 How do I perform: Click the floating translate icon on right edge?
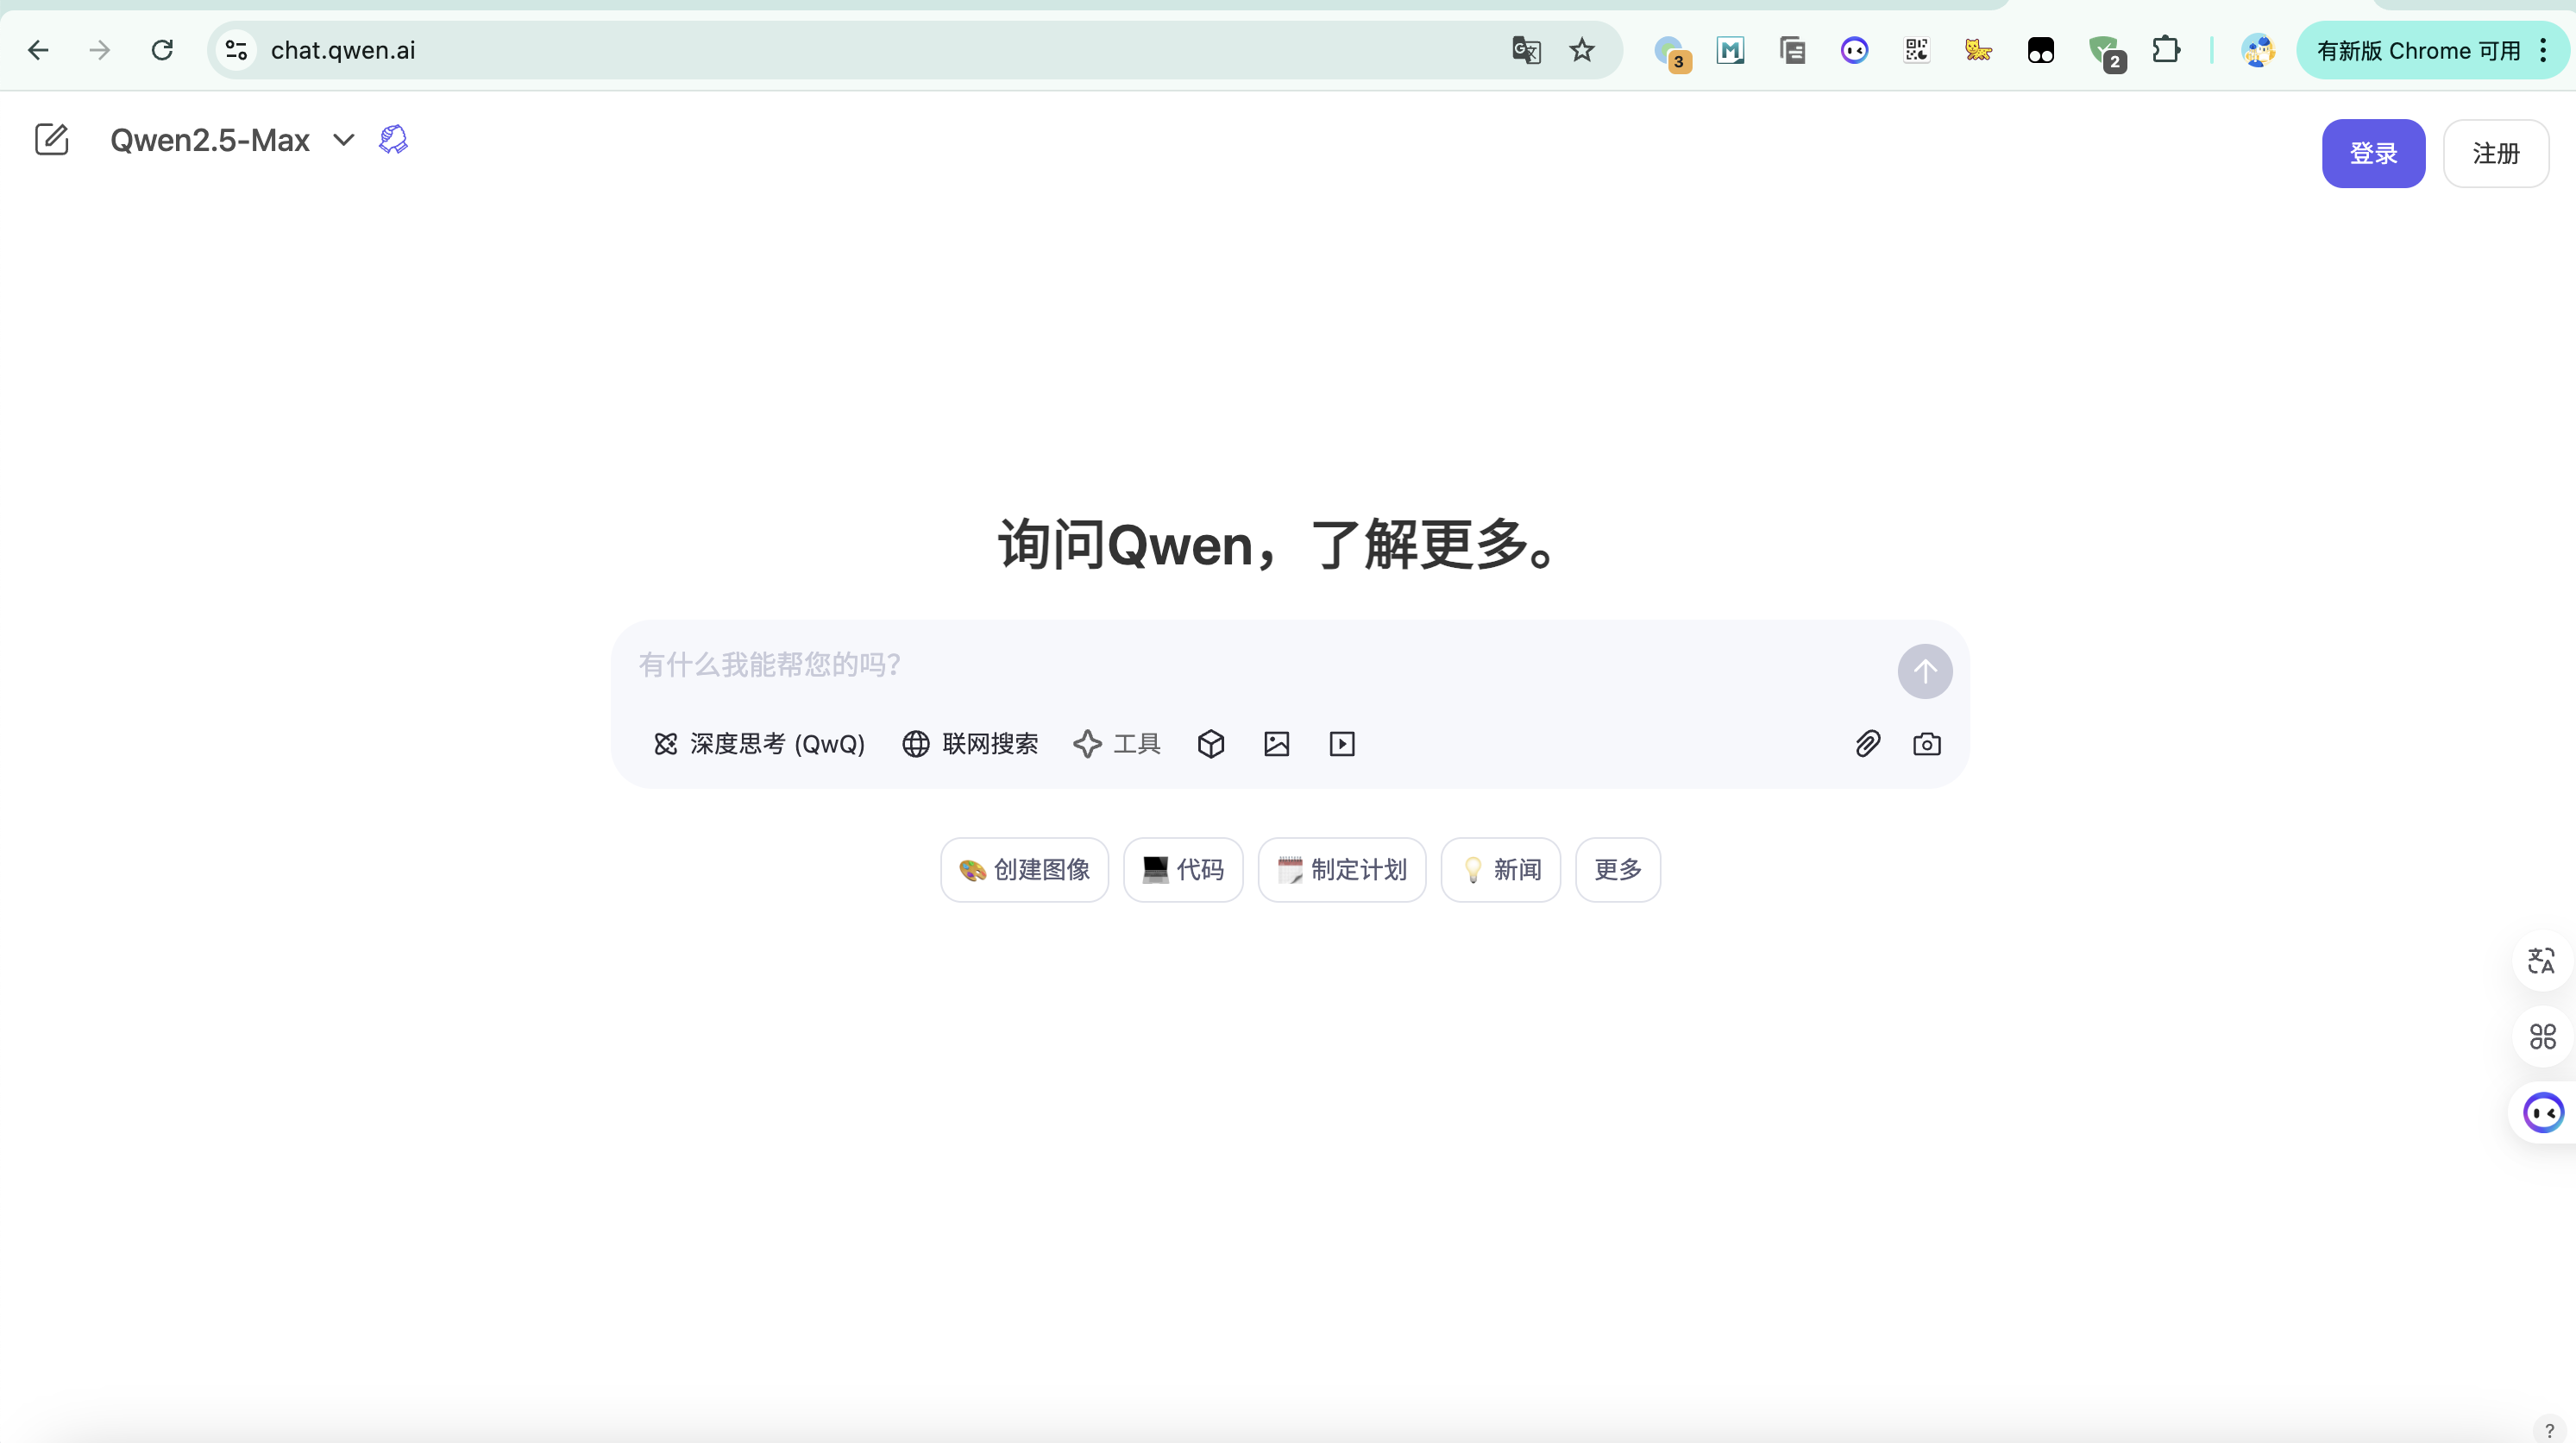pos(2541,961)
